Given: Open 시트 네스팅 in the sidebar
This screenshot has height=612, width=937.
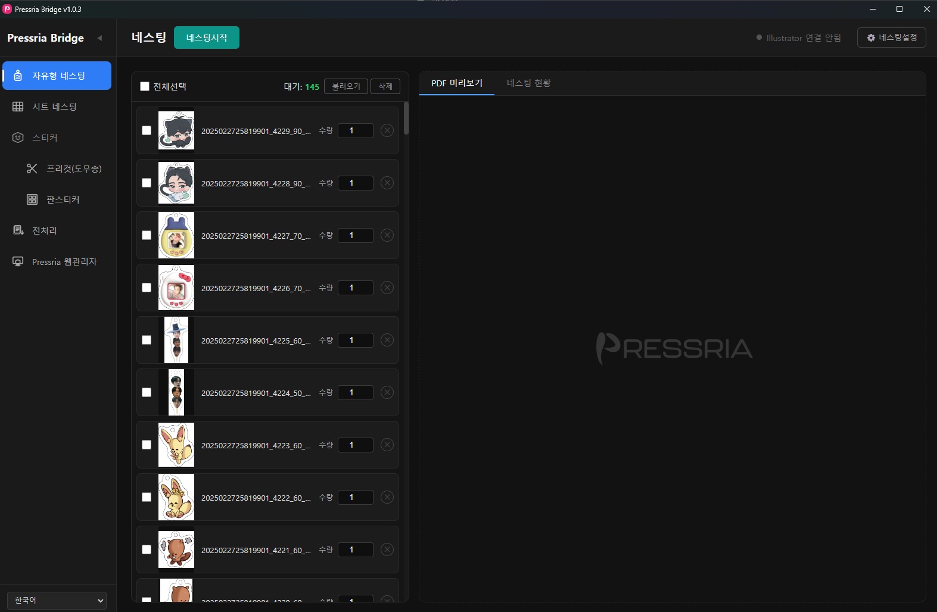Looking at the screenshot, I should point(57,107).
